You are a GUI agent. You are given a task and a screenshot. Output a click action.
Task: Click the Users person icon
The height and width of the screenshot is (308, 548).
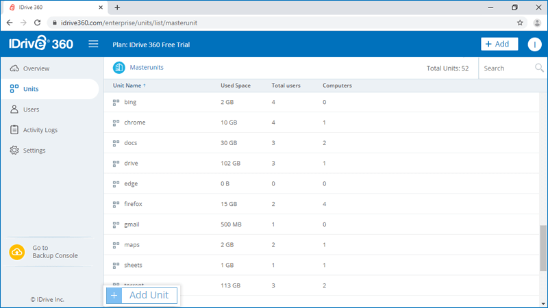pyautogui.click(x=14, y=109)
